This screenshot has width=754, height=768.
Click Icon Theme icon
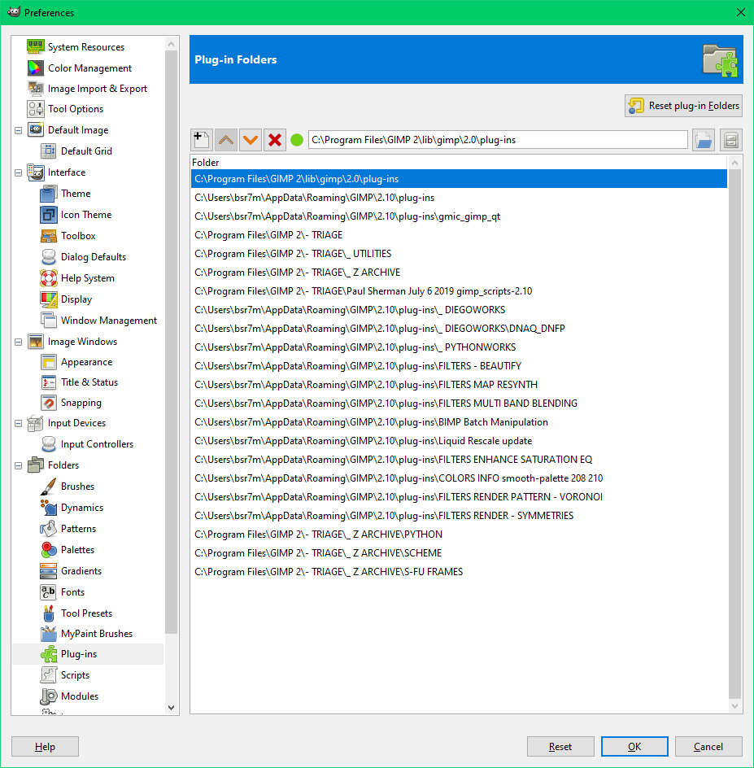coord(49,215)
